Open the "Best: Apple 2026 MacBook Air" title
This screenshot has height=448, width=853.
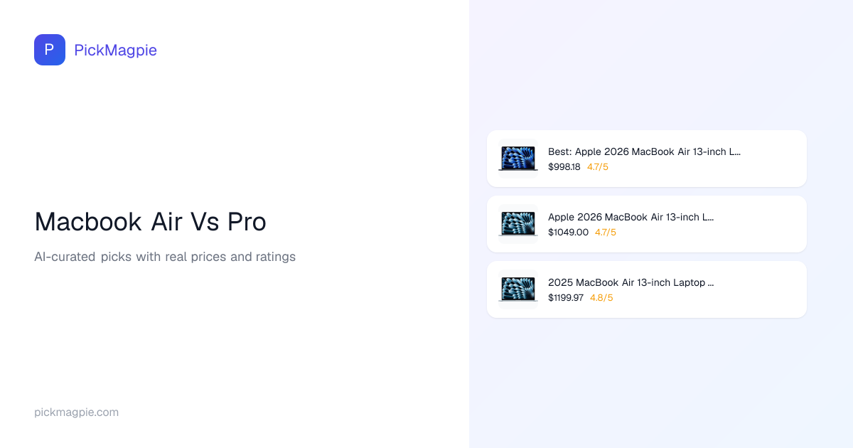(x=644, y=151)
